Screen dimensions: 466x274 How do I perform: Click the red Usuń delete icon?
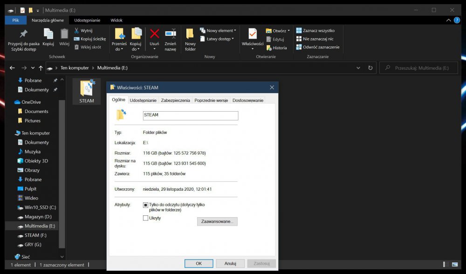154,33
